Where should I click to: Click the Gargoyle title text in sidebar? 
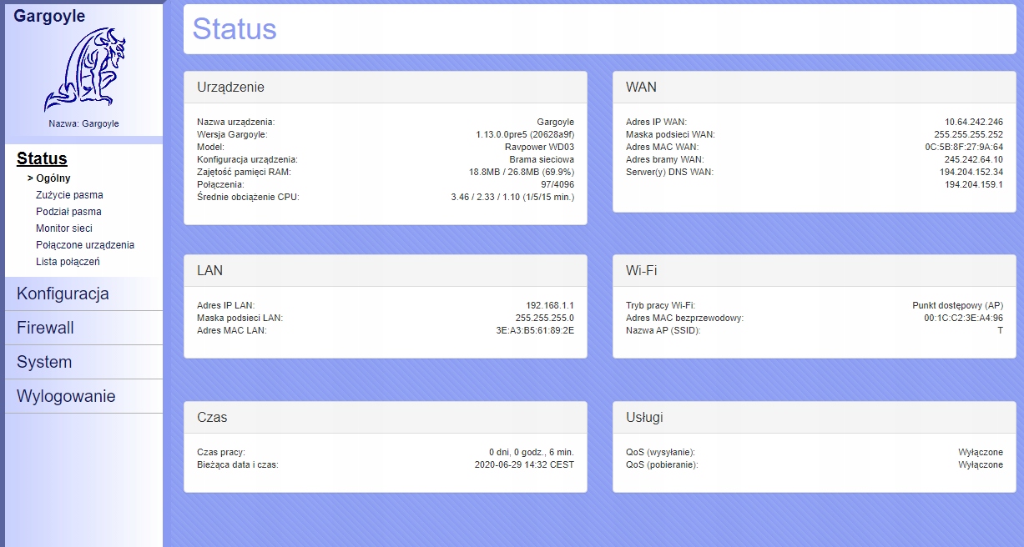[49, 16]
